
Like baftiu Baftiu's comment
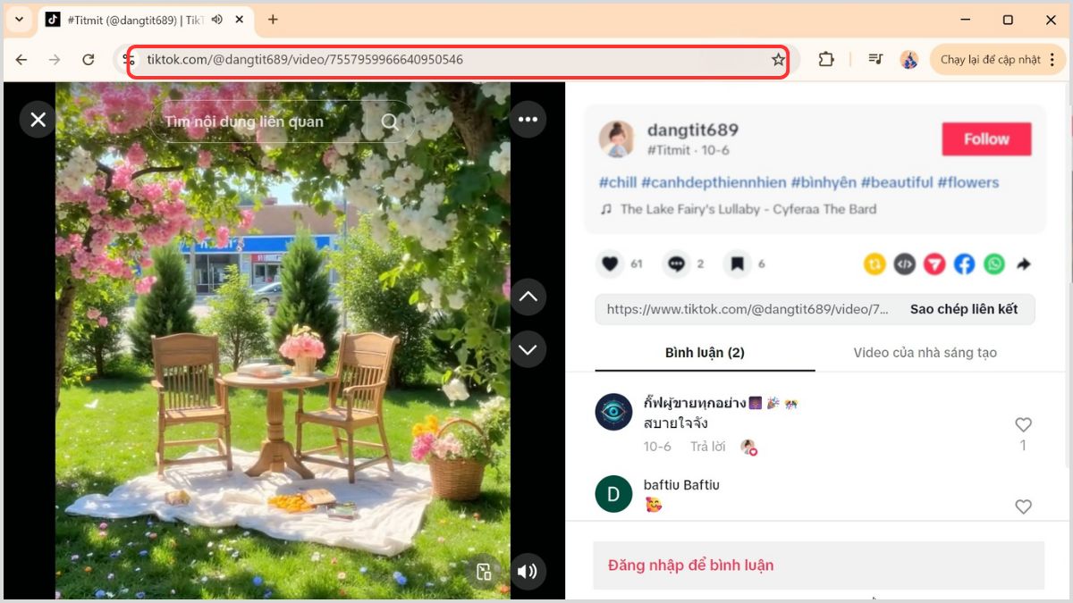1023,507
